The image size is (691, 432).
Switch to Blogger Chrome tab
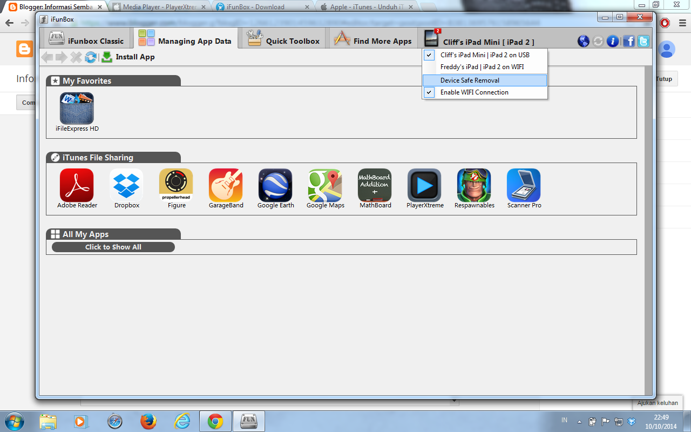55,8
